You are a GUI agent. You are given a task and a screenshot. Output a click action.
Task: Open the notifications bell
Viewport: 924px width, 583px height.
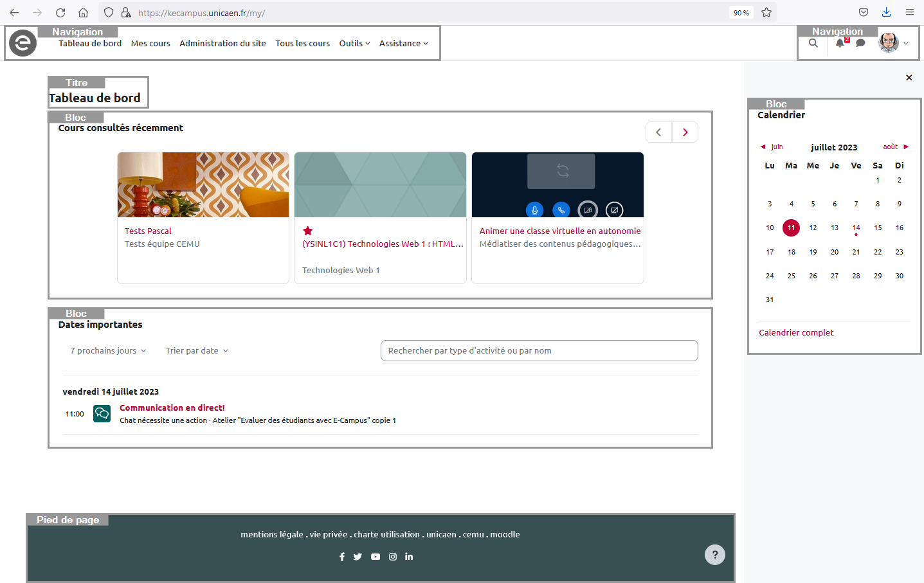tap(840, 43)
